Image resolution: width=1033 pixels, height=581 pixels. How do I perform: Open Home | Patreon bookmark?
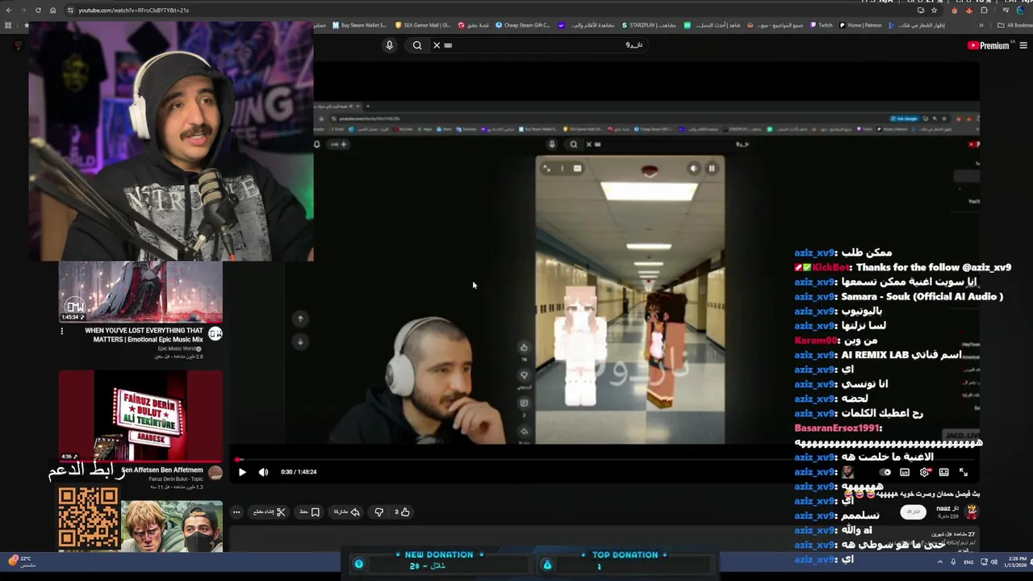(860, 25)
